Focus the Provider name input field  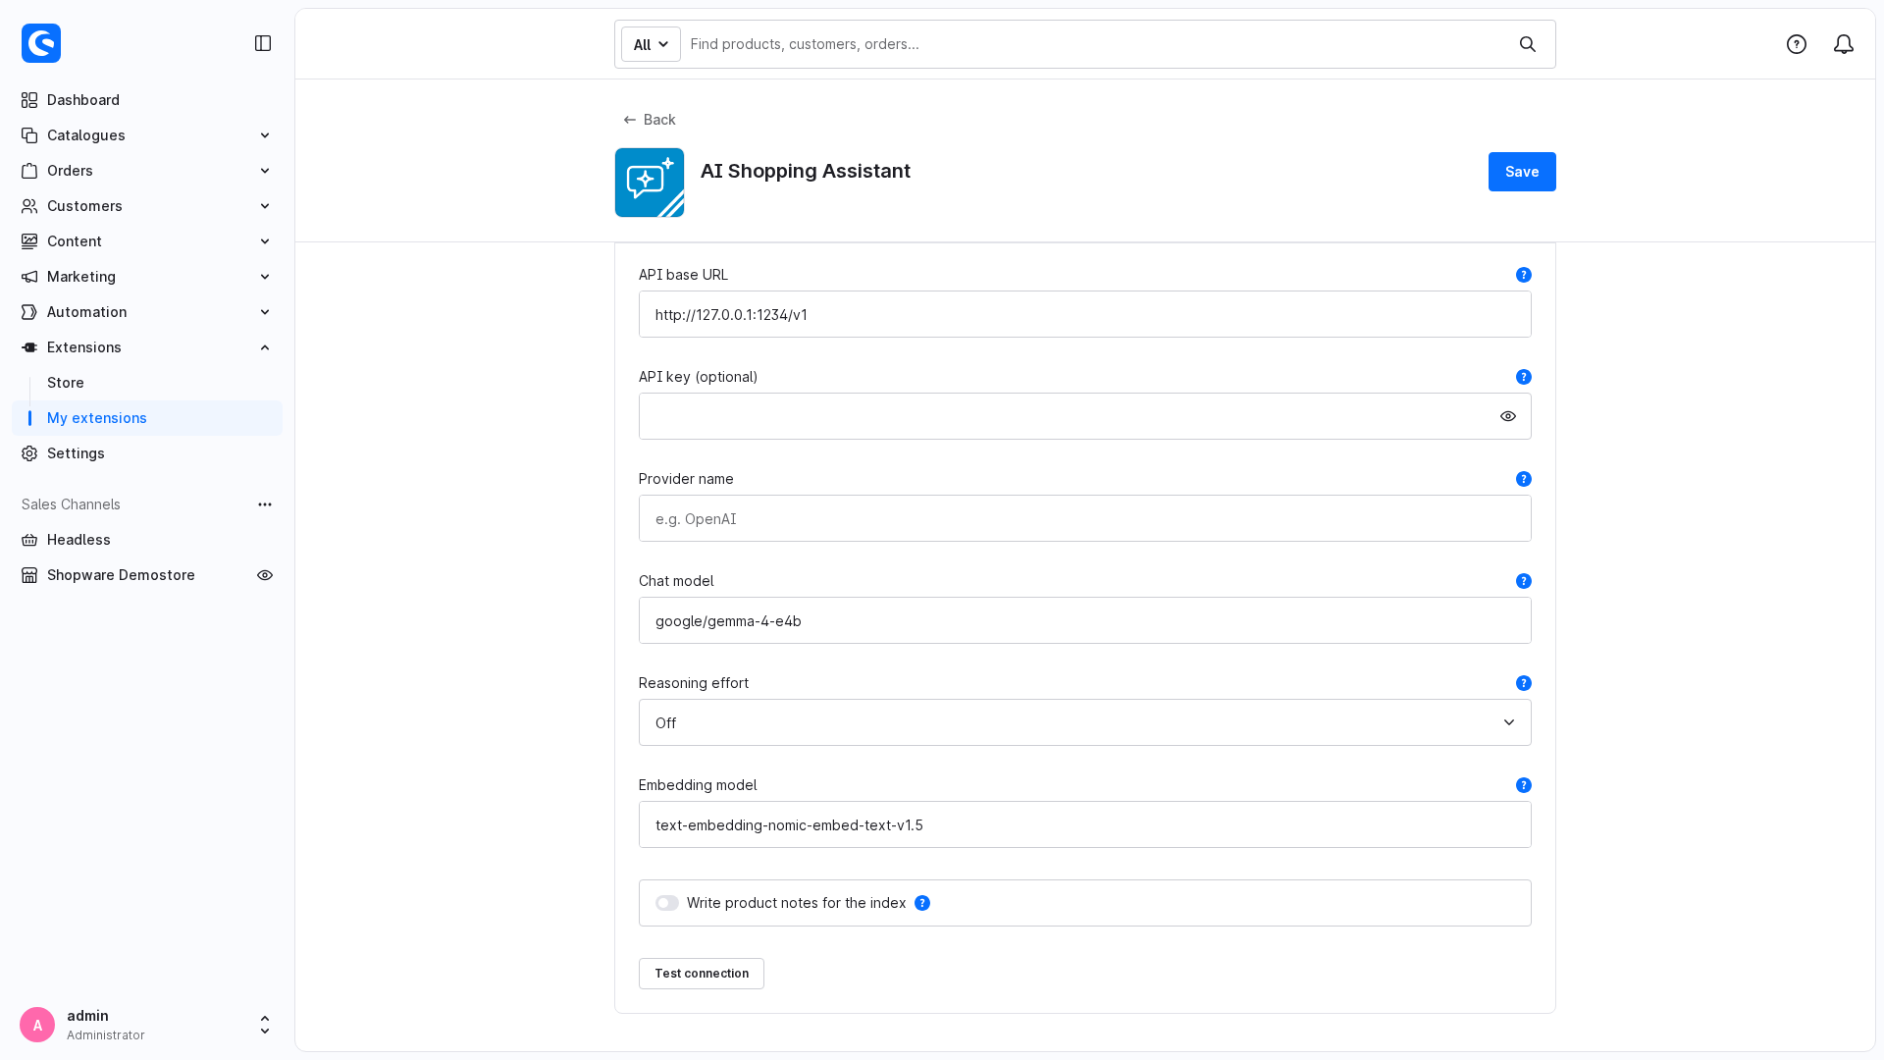click(1085, 518)
